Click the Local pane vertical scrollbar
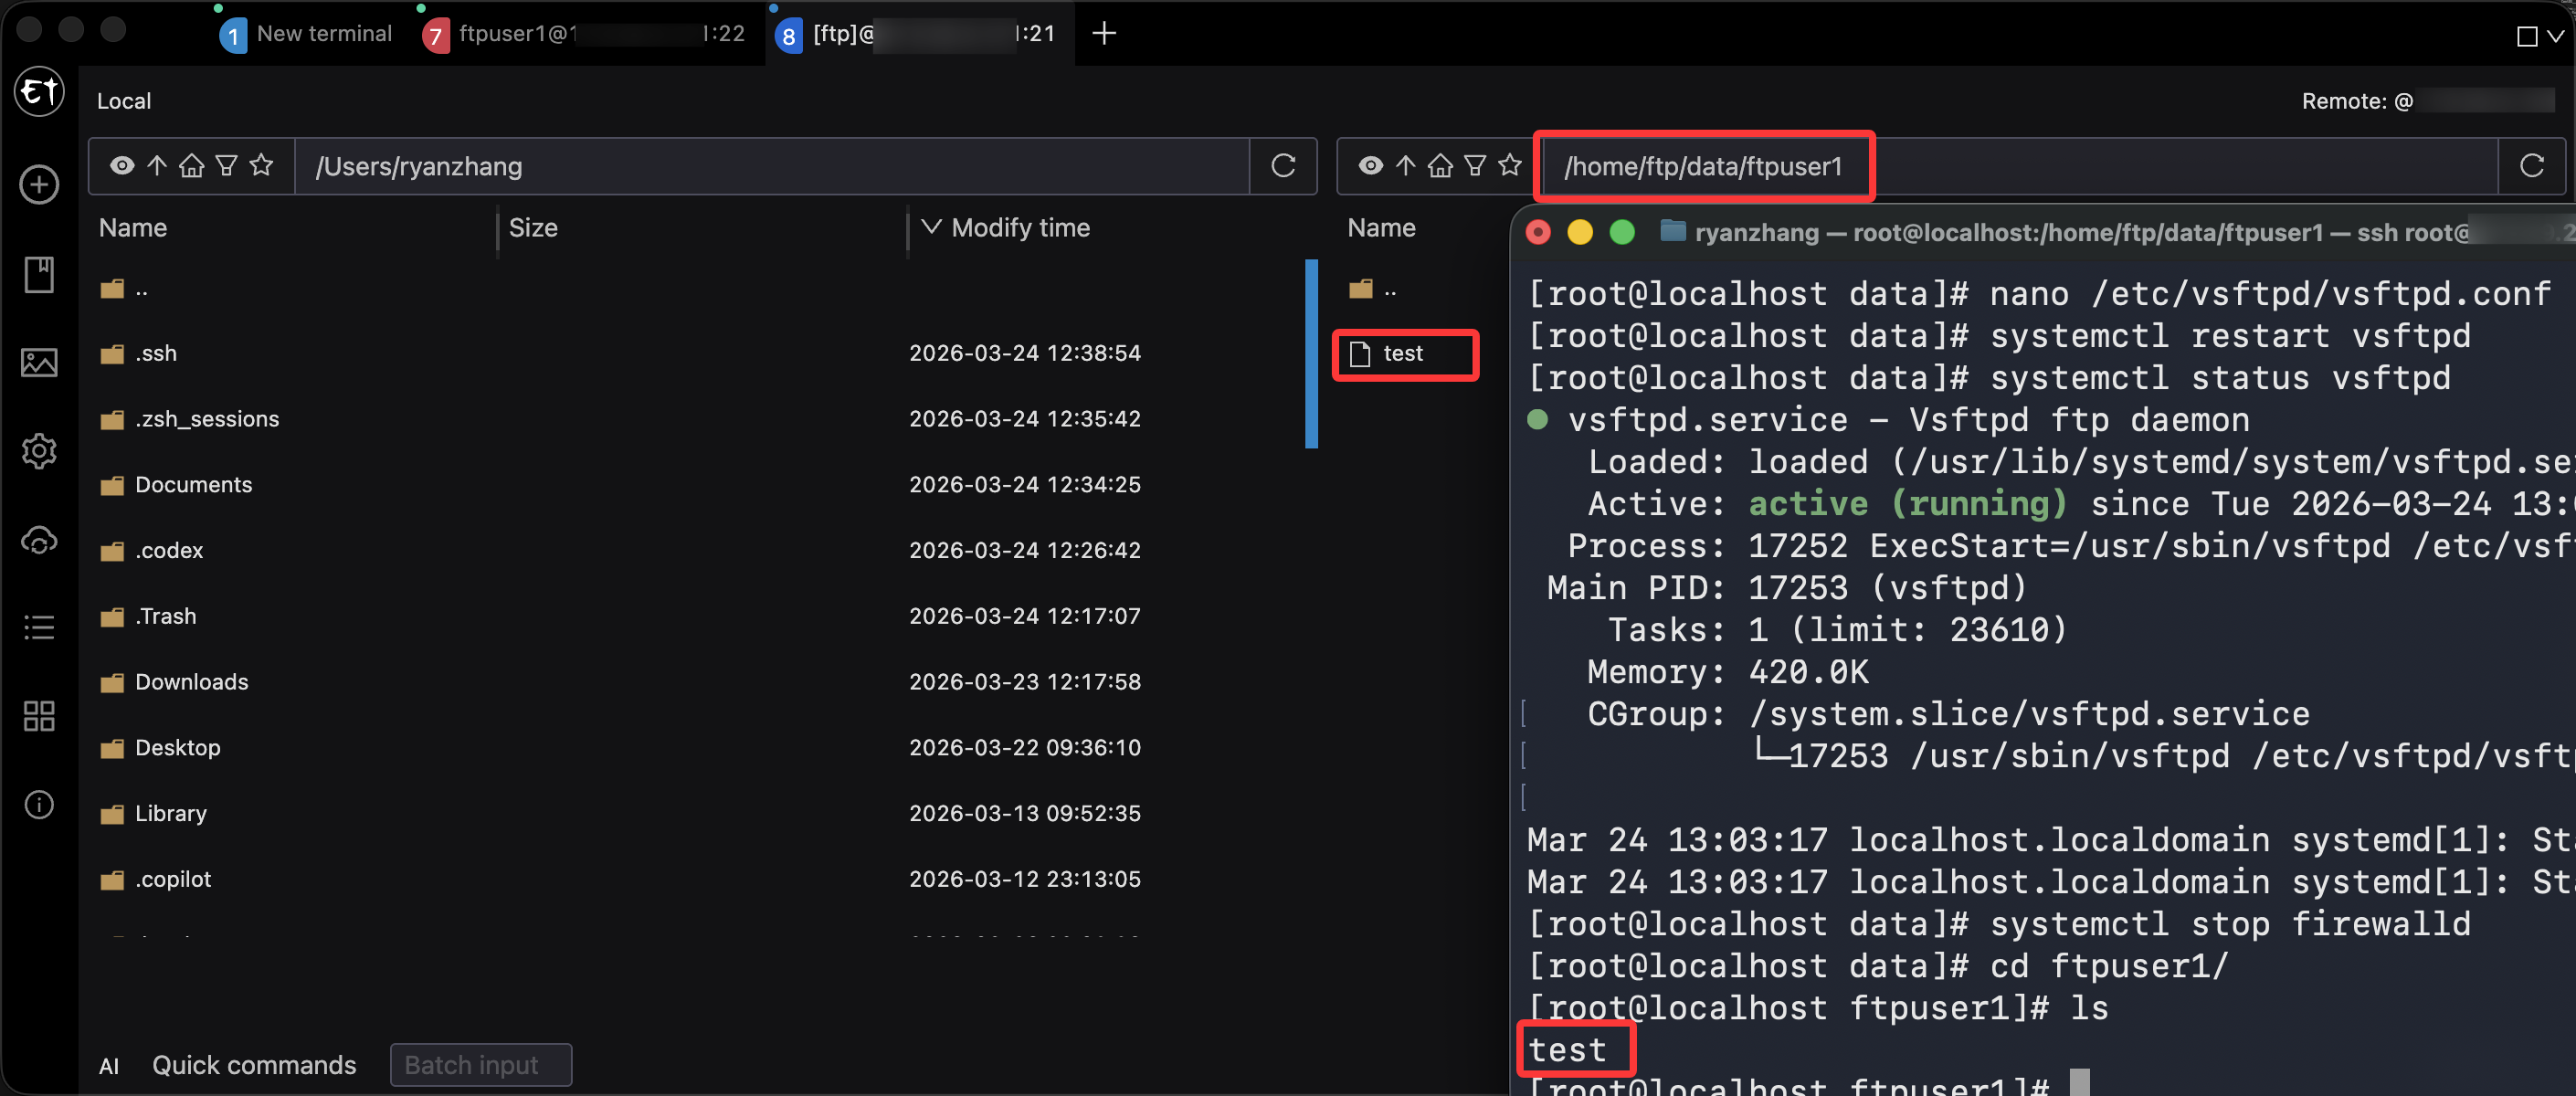Viewport: 2576px width, 1096px height. tap(1311, 354)
